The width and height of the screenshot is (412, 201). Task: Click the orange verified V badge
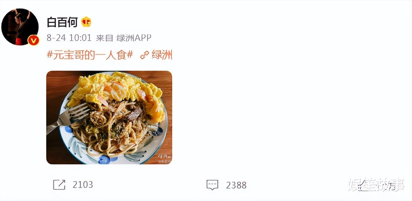pos(33,40)
